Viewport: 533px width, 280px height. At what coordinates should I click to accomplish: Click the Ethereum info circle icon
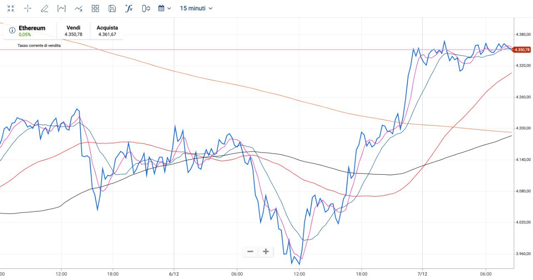[12, 30]
